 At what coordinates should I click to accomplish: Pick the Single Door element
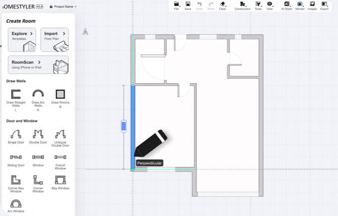coord(16,135)
